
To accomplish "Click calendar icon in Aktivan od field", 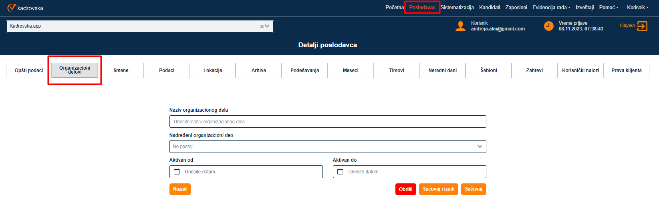I will click(x=177, y=172).
